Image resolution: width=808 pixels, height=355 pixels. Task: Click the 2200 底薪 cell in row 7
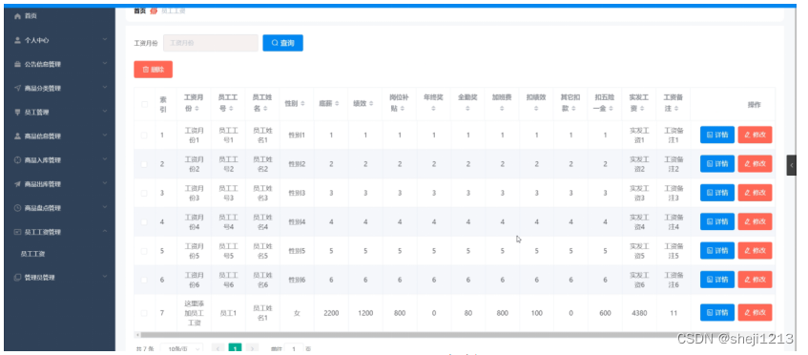[x=331, y=313]
